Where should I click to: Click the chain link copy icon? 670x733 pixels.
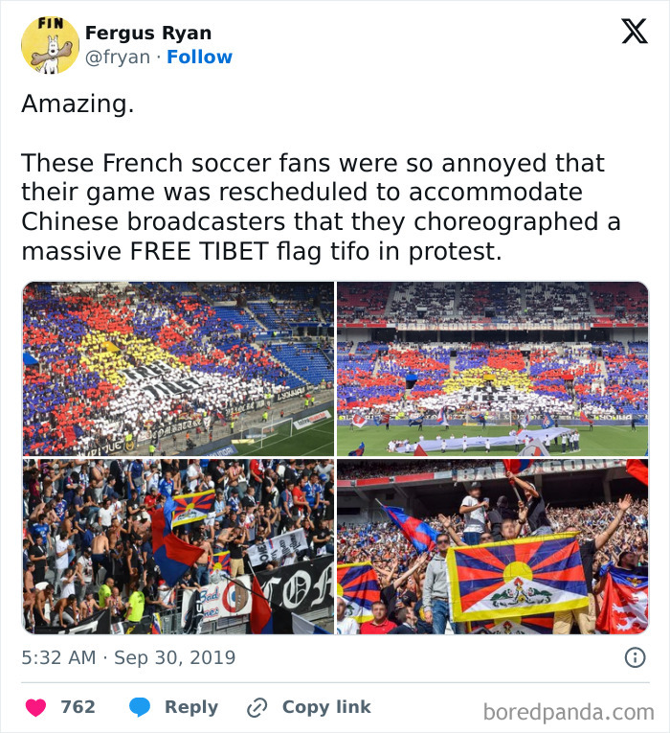[256, 707]
